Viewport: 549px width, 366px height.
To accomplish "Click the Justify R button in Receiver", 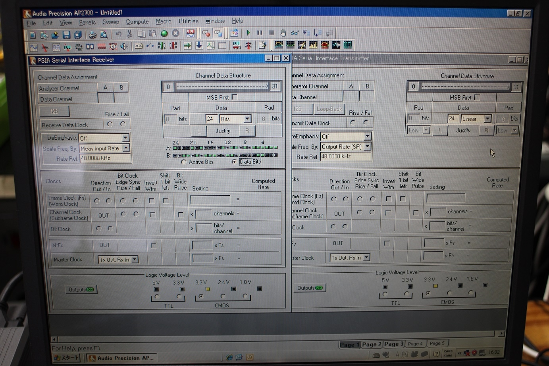I will (x=247, y=131).
